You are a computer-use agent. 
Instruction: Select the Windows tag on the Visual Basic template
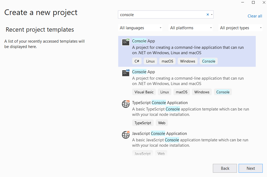(x=202, y=92)
